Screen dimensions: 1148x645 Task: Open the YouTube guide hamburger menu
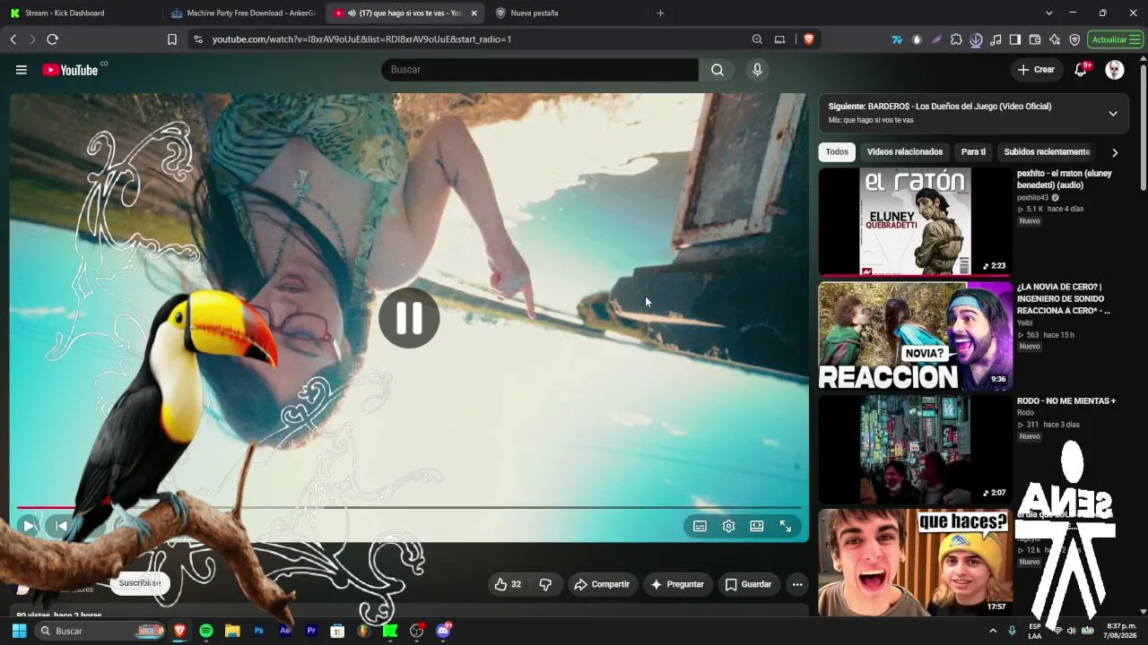22,70
